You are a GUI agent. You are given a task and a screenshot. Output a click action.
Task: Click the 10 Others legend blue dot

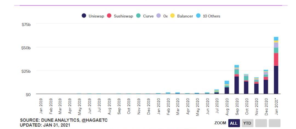[x=198, y=16]
